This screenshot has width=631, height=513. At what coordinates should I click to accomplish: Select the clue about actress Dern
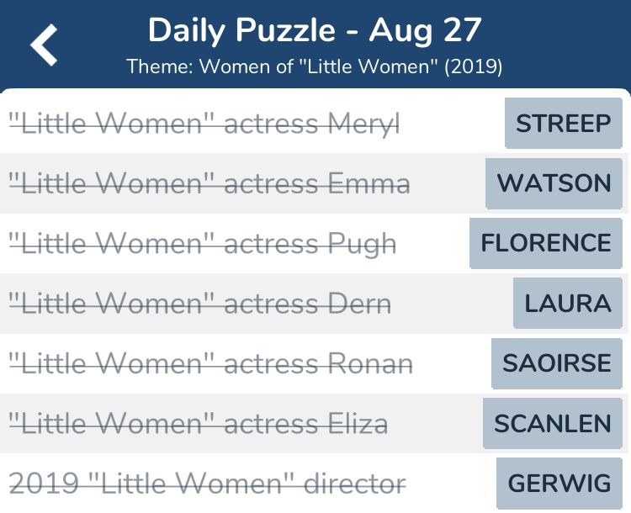(200, 304)
